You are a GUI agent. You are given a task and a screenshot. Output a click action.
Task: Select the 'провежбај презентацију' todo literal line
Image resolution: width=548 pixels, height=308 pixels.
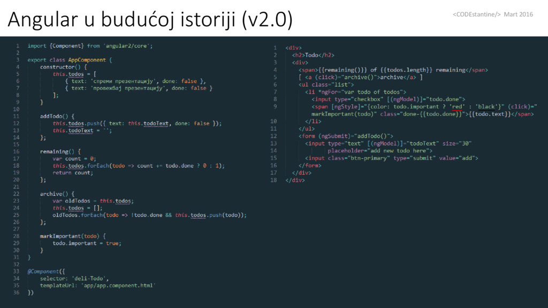tap(139, 88)
